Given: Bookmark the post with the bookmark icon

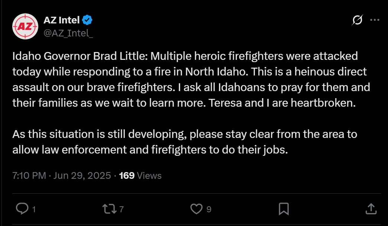Looking at the screenshot, I should point(284,209).
